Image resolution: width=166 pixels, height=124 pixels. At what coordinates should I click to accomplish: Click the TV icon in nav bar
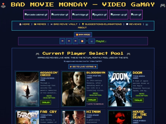tap(147, 24)
